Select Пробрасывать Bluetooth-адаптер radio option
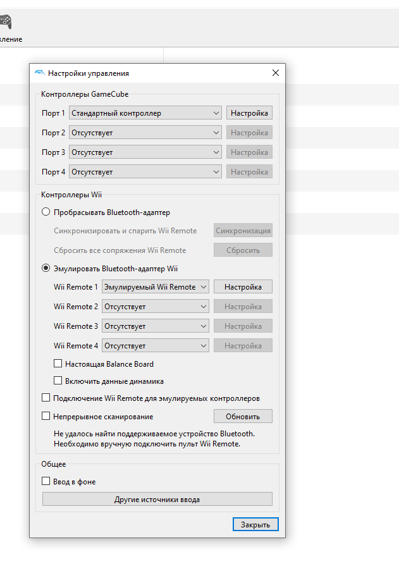 point(46,212)
